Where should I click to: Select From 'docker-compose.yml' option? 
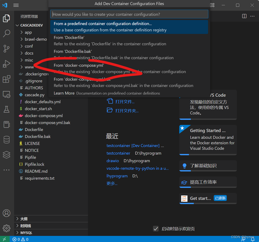[129, 68]
